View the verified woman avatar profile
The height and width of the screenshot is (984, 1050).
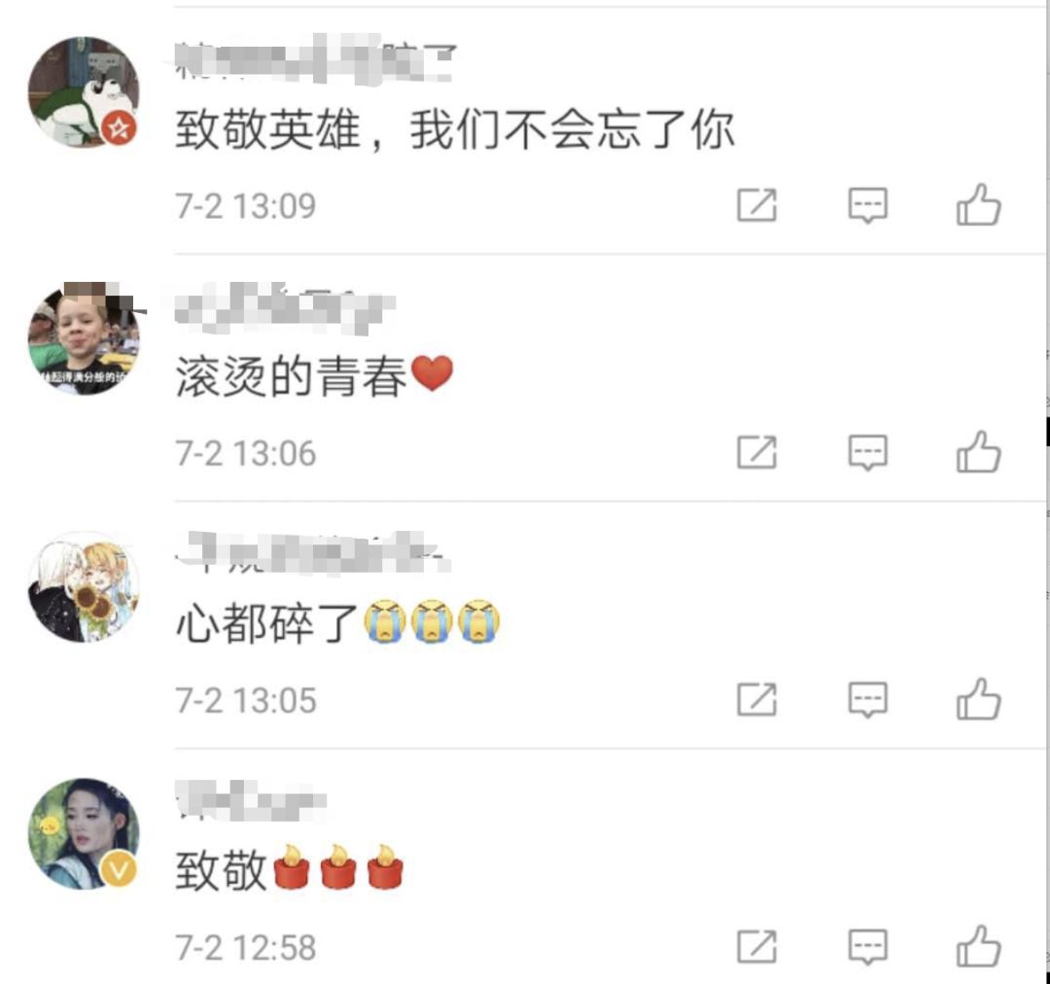pos(84,834)
